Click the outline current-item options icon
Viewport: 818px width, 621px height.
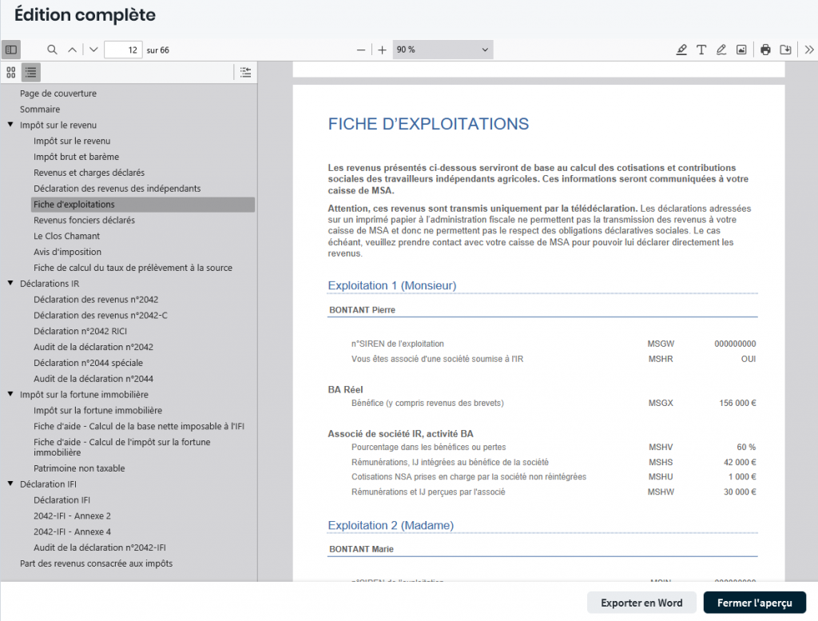(246, 73)
